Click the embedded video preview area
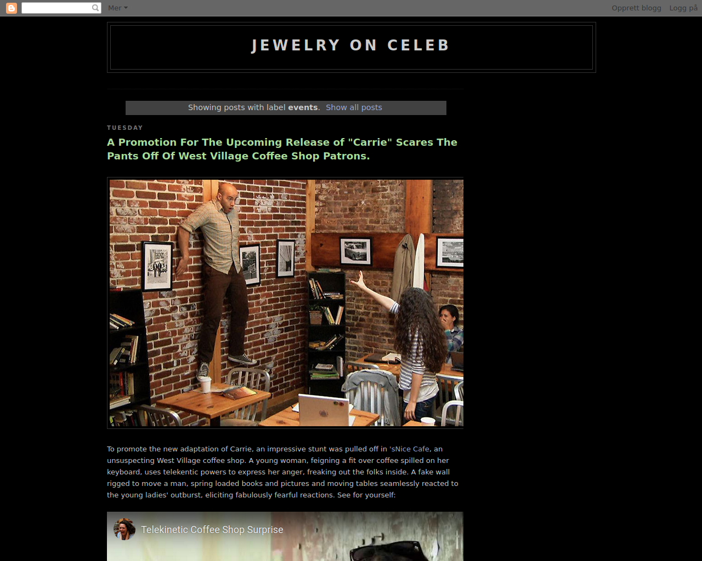702x561 pixels. coord(285,536)
